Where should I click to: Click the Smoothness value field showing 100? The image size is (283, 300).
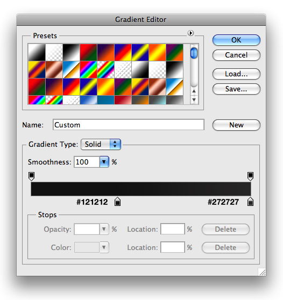(87, 162)
